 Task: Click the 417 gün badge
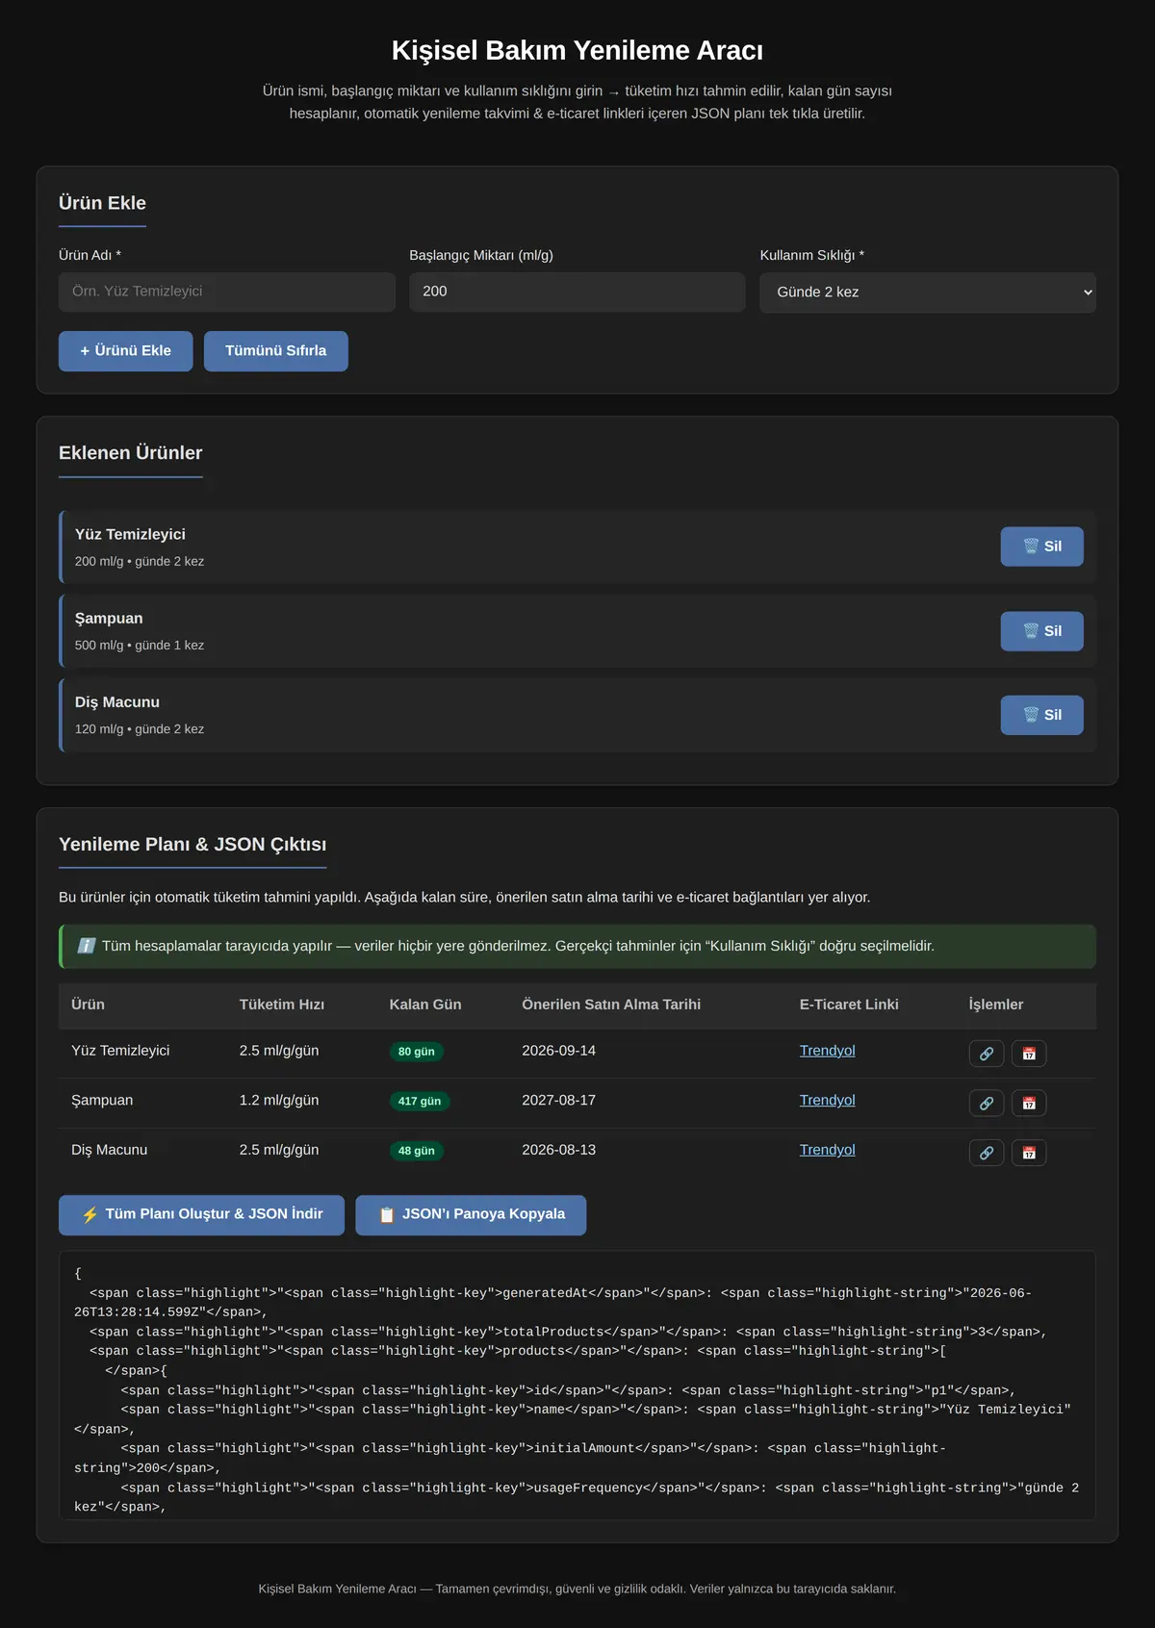click(420, 1101)
